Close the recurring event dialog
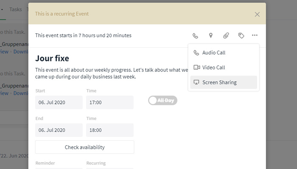297x169 pixels. click(257, 14)
